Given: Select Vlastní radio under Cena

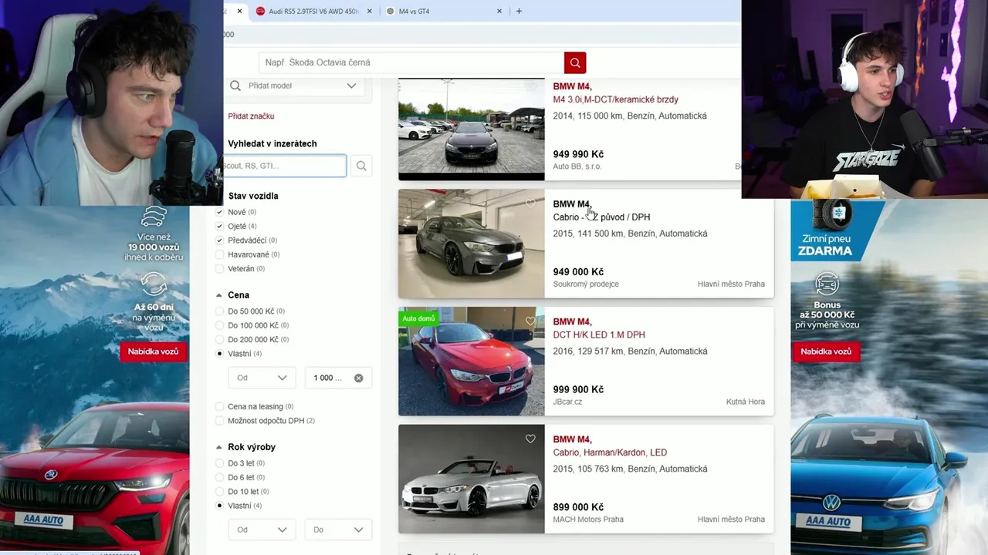Looking at the screenshot, I should point(220,354).
